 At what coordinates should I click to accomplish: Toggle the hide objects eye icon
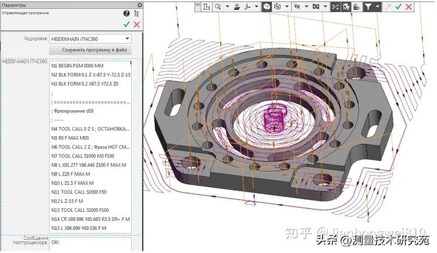pyautogui.click(x=297, y=7)
